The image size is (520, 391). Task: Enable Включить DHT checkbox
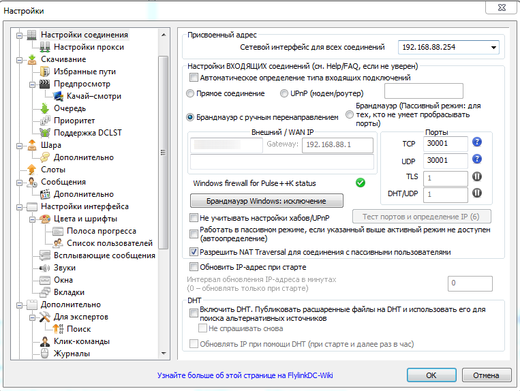click(194, 313)
